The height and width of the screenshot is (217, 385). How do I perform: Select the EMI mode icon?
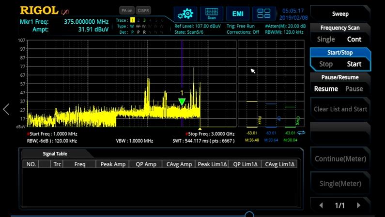tap(238, 14)
